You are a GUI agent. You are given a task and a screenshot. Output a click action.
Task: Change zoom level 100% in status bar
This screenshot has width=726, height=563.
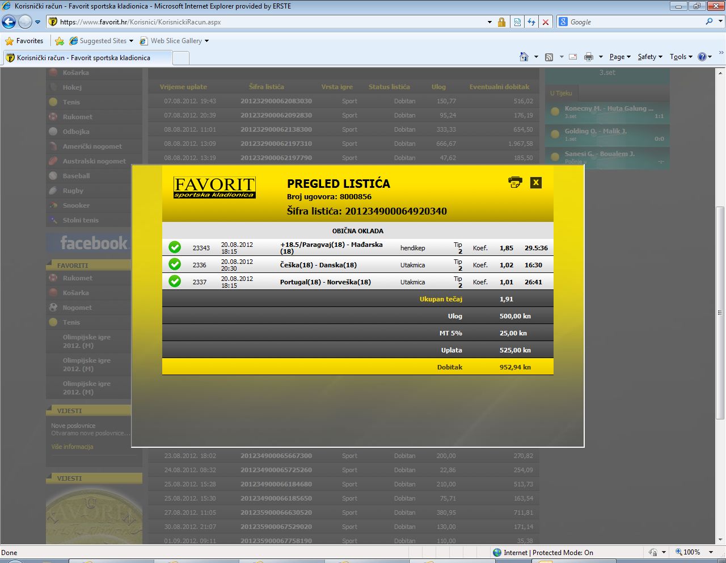point(691,552)
